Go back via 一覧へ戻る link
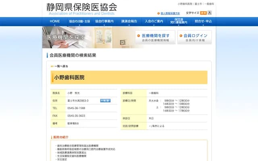This screenshot has width=258, height=161. tap(61, 66)
